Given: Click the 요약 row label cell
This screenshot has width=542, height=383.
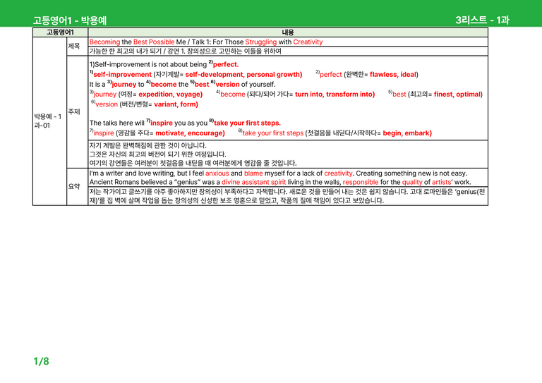Looking at the screenshot, I should click(x=77, y=186).
